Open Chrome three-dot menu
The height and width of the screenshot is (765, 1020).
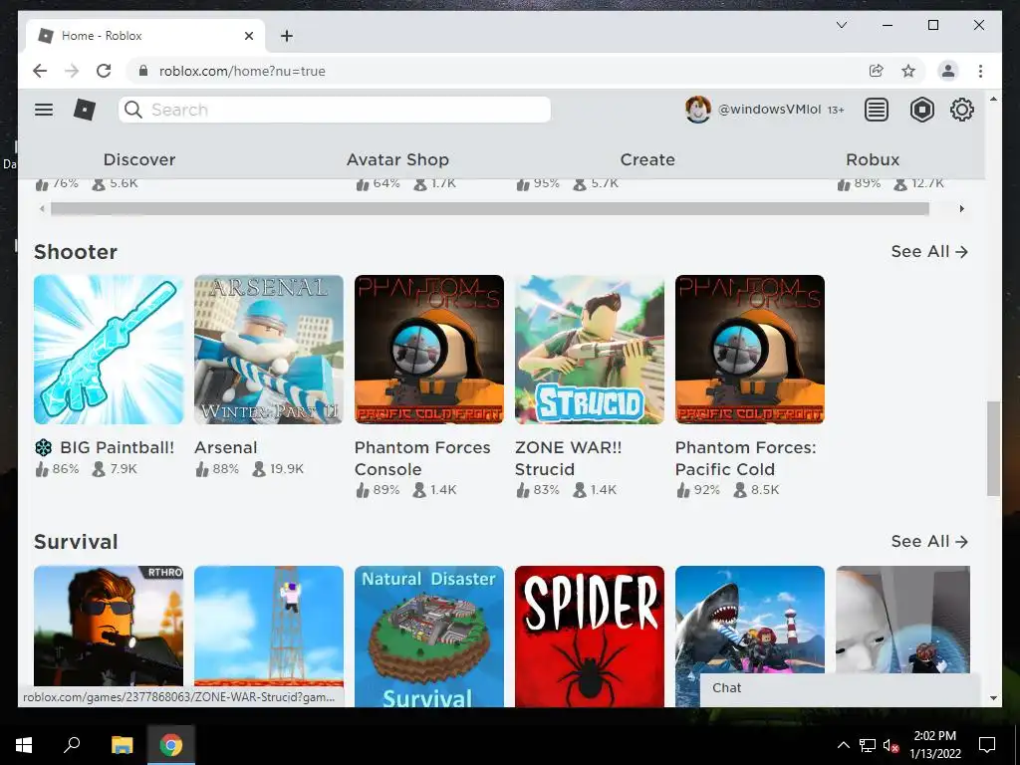(980, 71)
